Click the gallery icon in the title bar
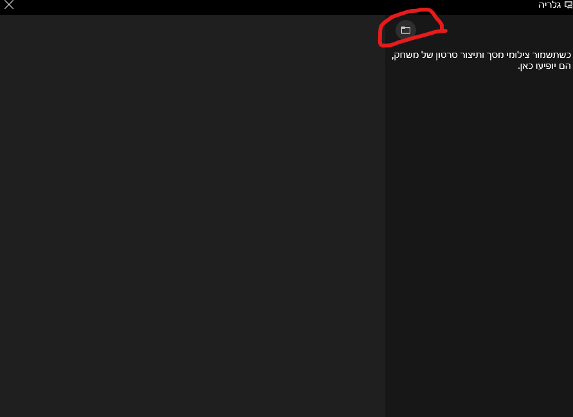573x417 pixels. pyautogui.click(x=568, y=5)
